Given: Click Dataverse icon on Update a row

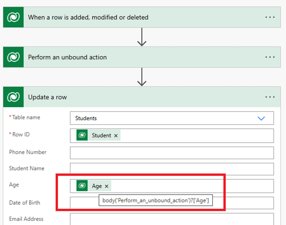Looking at the screenshot, I should point(13,97).
